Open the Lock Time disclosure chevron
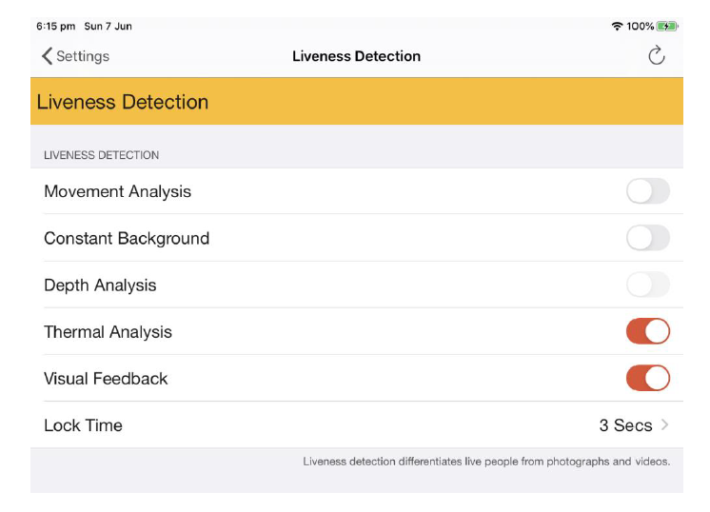710x512 pixels. (664, 425)
